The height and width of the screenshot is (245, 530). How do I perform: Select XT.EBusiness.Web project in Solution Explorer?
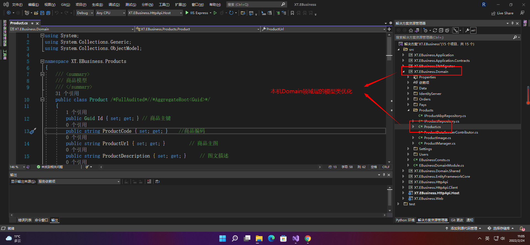click(428, 199)
